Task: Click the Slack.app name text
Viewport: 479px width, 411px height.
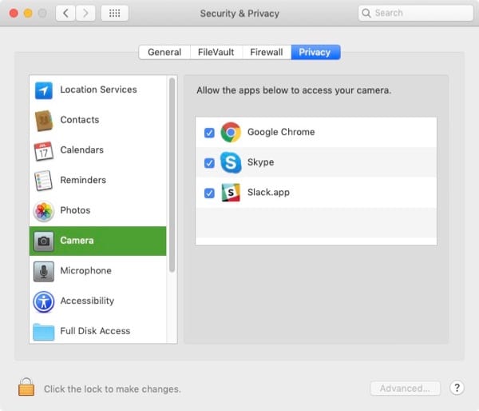Action: (268, 192)
